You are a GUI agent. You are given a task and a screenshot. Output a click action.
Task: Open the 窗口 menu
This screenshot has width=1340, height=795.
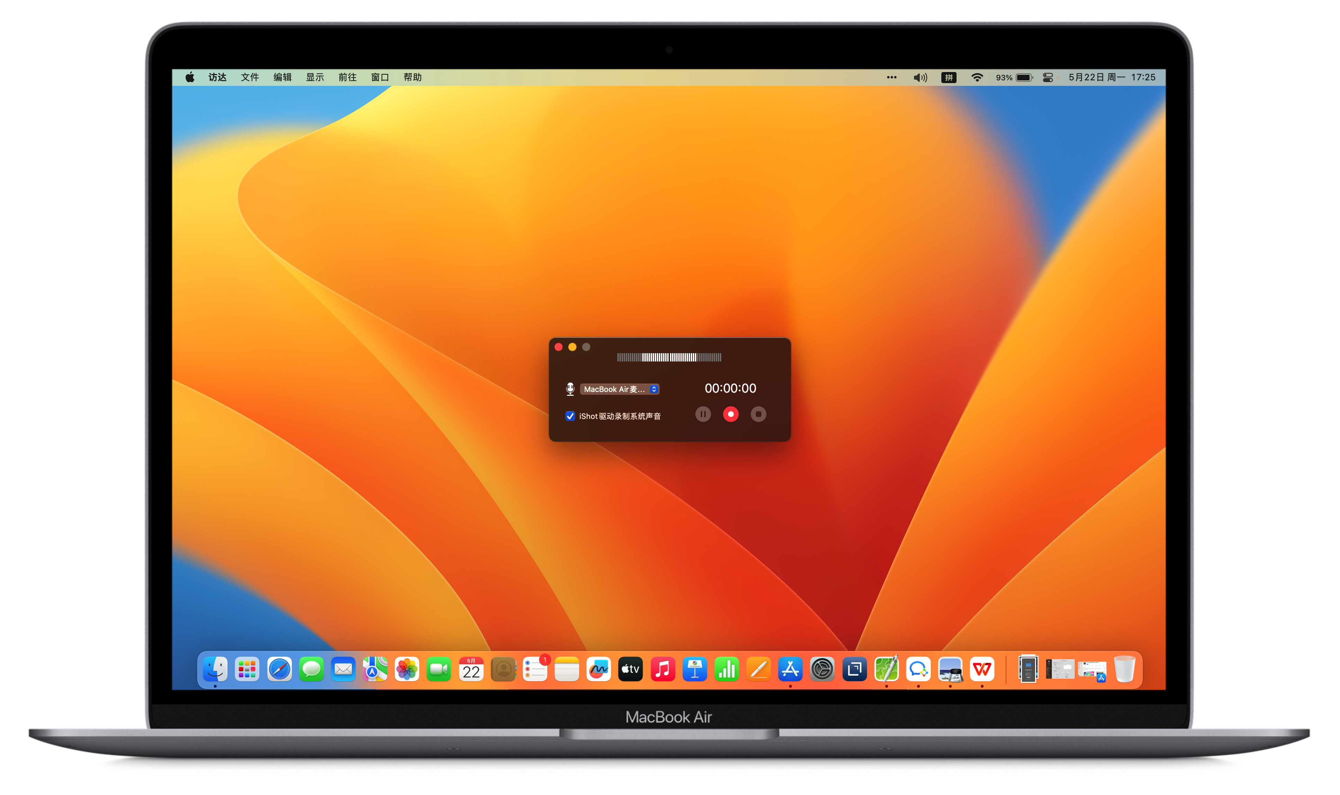[380, 77]
